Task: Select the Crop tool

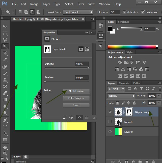Action: tap(5, 53)
